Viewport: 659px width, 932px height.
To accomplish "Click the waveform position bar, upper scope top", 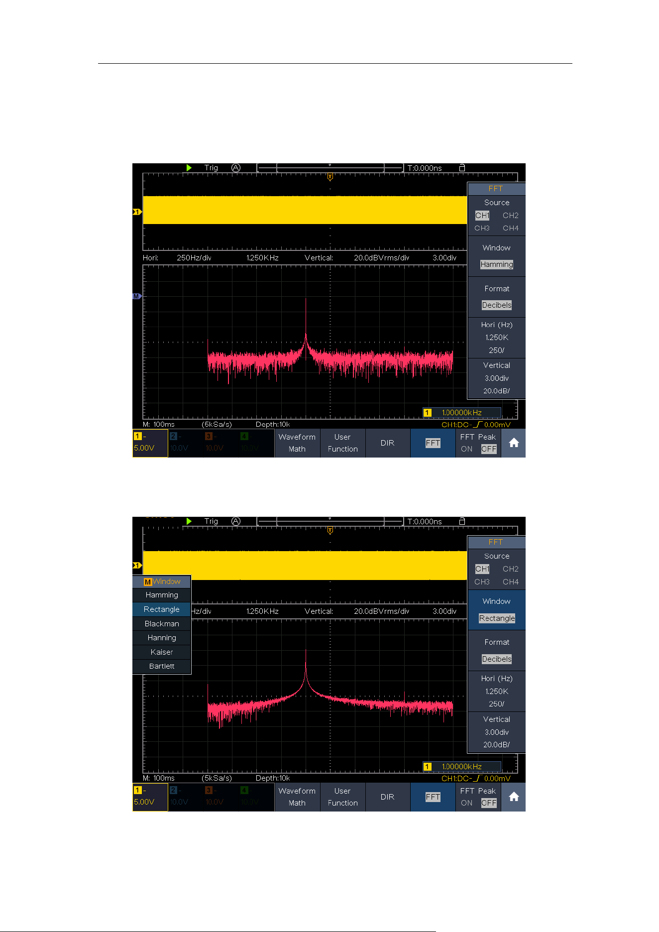I will [330, 168].
